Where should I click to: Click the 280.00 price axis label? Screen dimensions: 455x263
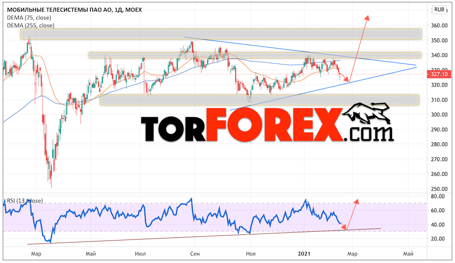(439, 144)
